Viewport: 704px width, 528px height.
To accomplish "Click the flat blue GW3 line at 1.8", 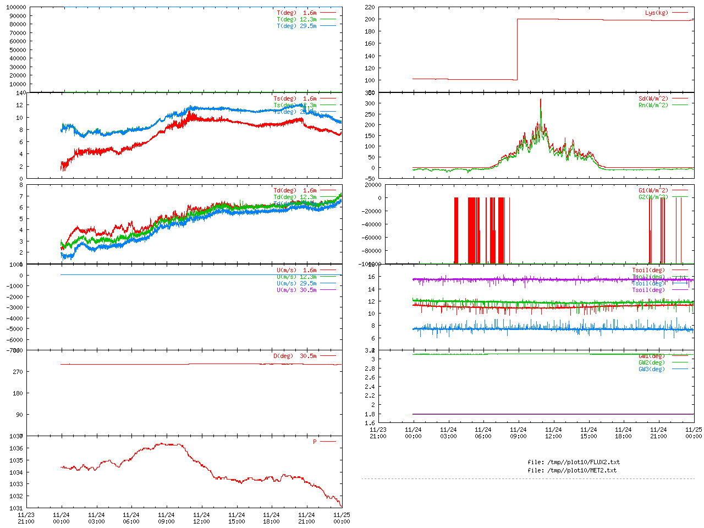I will point(550,414).
